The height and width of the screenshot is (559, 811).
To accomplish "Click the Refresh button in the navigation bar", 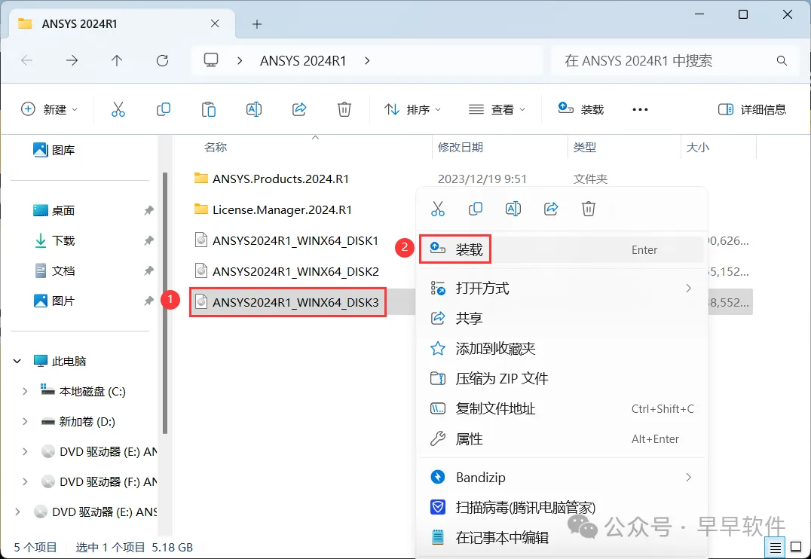I will (x=162, y=60).
